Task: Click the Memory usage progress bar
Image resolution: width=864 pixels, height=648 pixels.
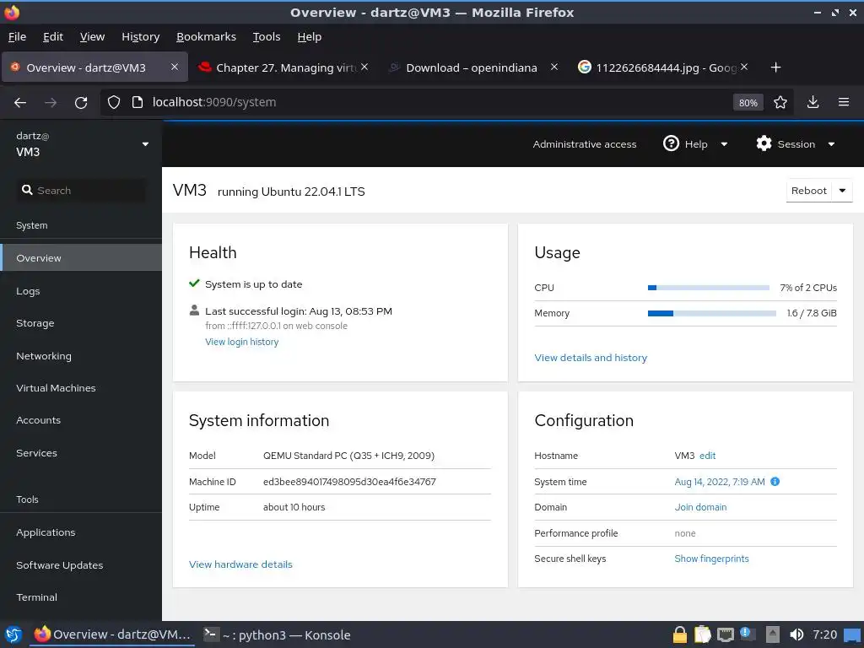Action: point(712,313)
